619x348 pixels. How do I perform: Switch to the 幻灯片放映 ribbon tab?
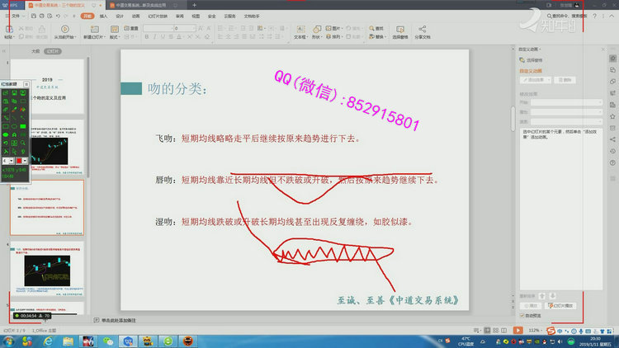click(157, 16)
